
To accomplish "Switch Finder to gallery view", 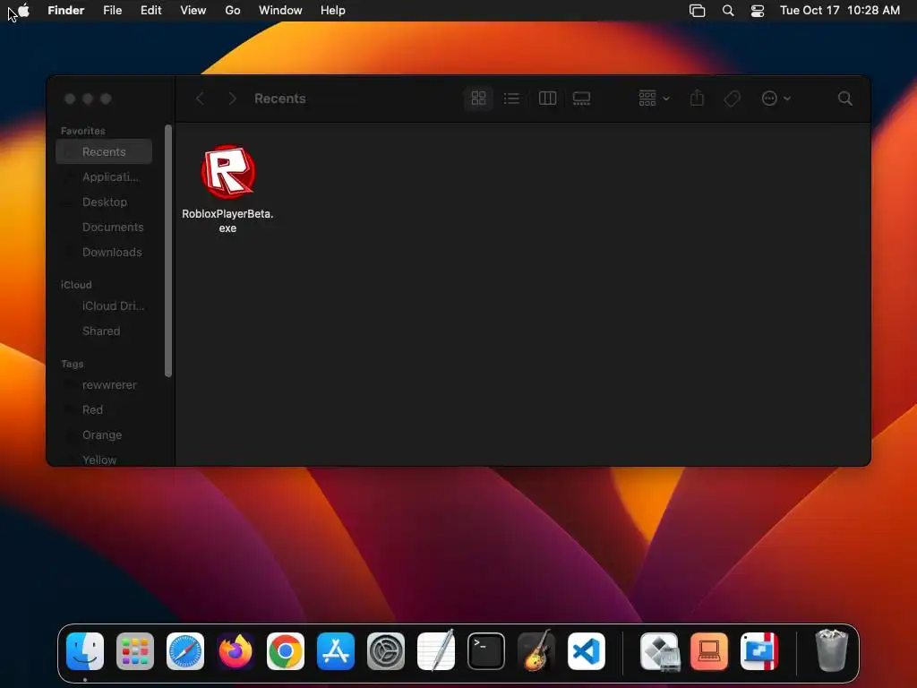I will 581,99.
